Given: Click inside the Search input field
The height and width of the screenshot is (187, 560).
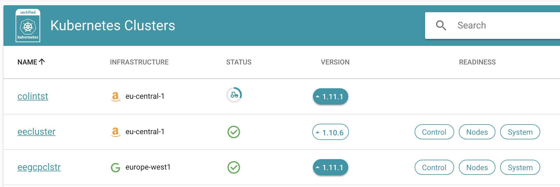Looking at the screenshot, I should click(x=494, y=26).
